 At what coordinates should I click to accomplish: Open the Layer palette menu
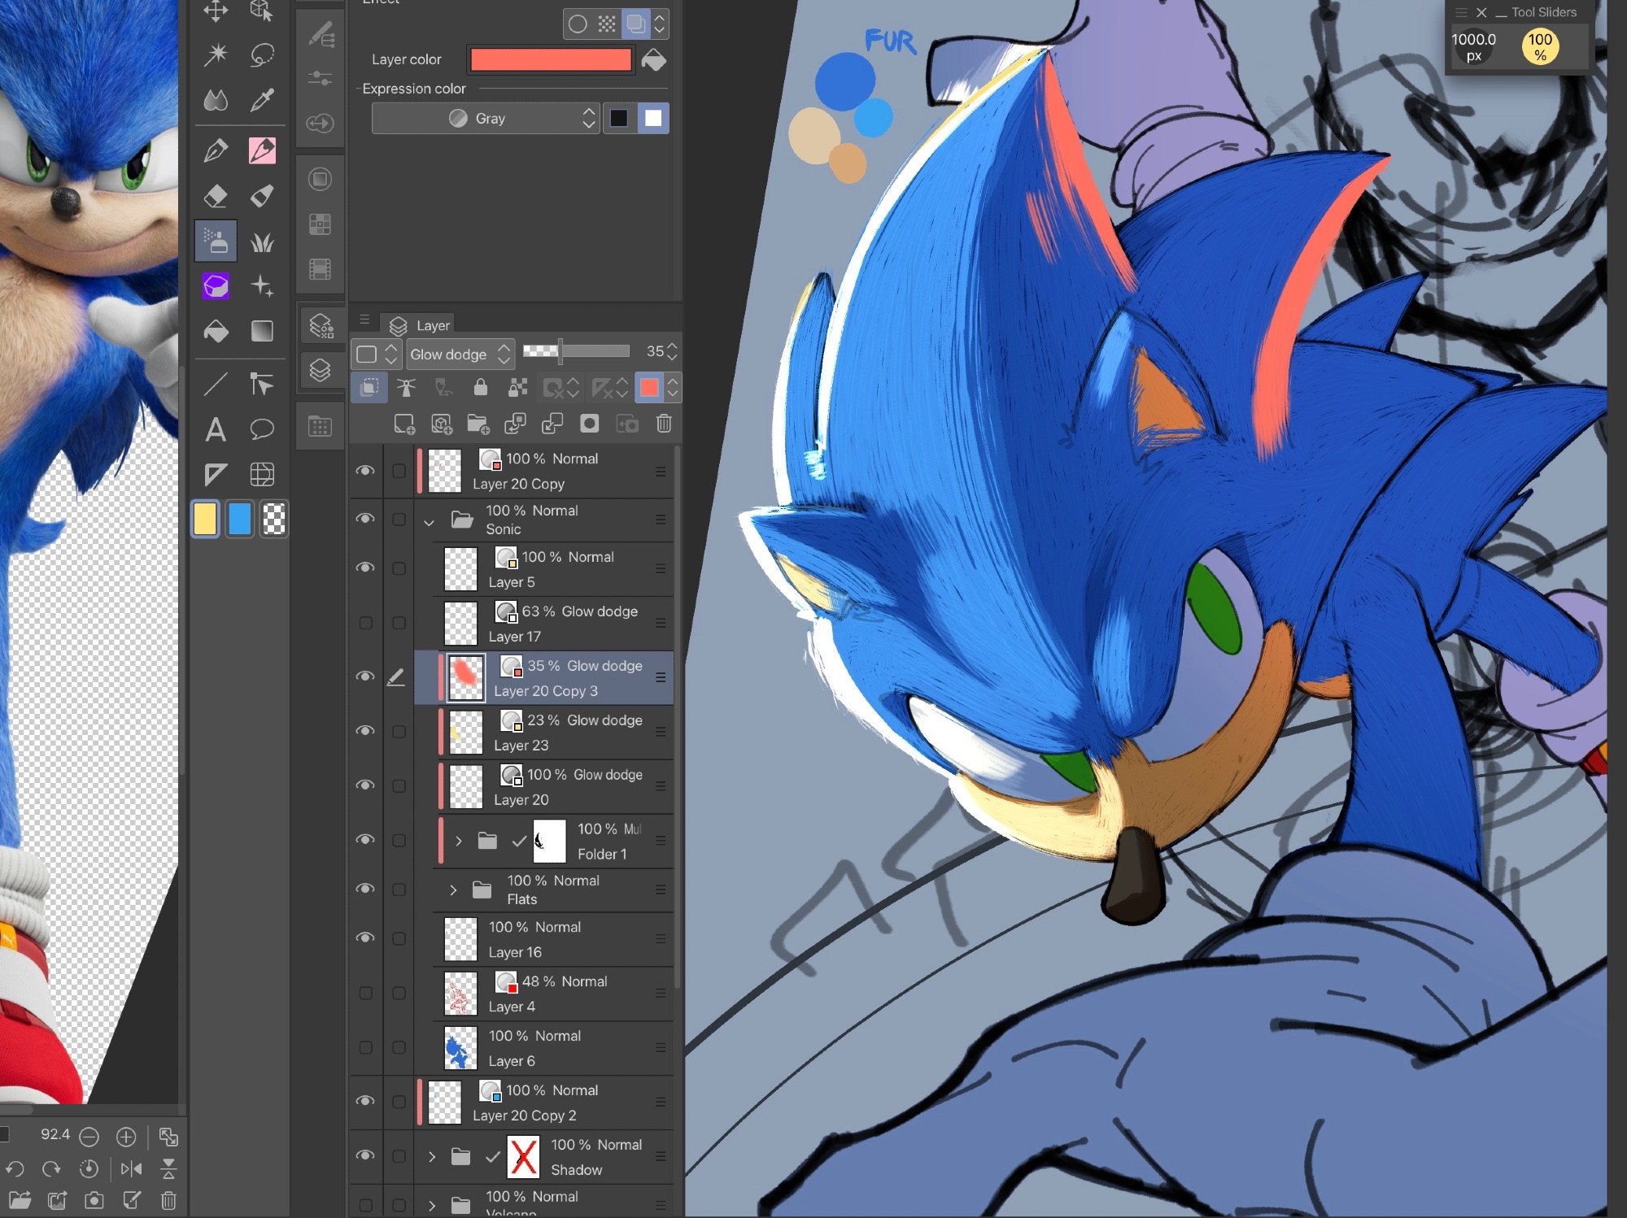pos(364,320)
